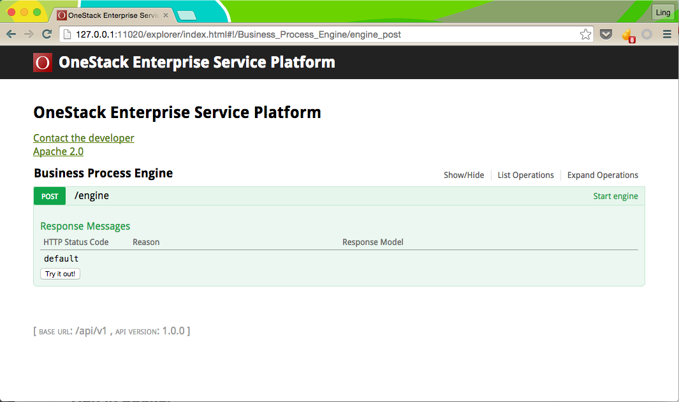Open the extension with red badge 8

(628, 35)
